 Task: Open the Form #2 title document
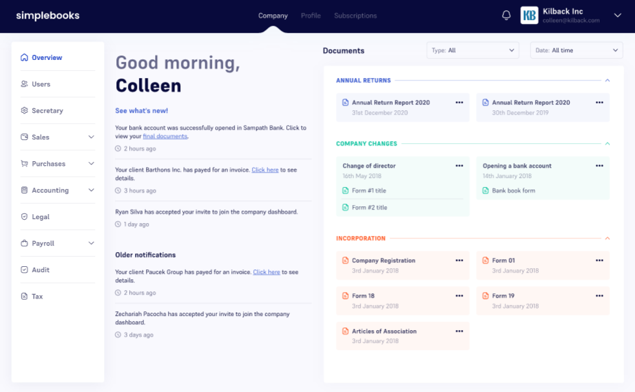pyautogui.click(x=370, y=208)
